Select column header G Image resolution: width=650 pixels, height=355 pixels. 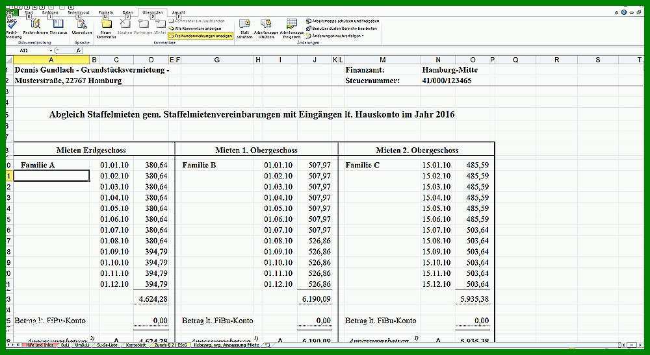(217, 60)
